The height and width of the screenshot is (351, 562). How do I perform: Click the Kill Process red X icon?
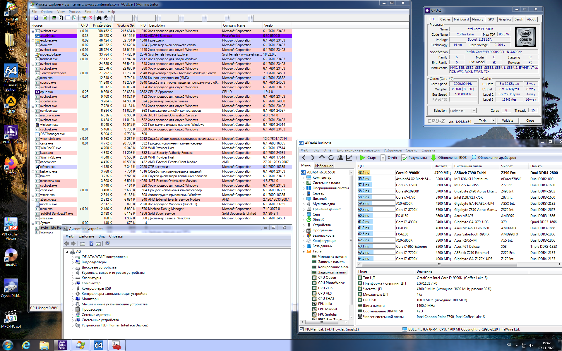click(91, 18)
